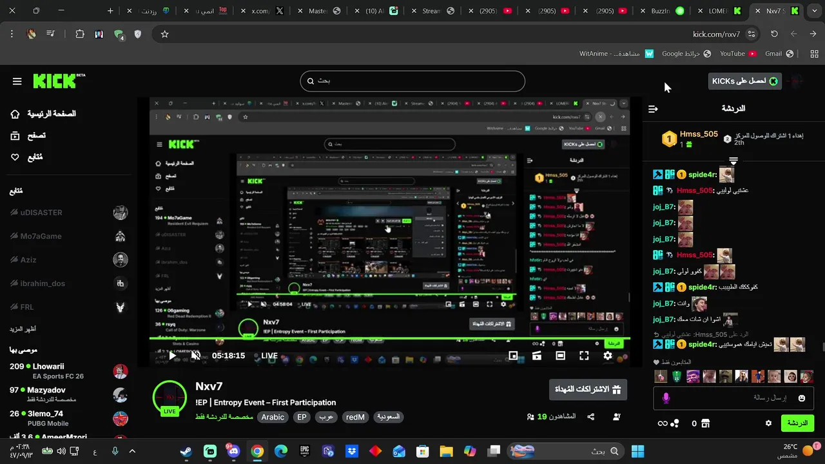
Task: Unmute the stream volume icon
Action: click(196, 355)
